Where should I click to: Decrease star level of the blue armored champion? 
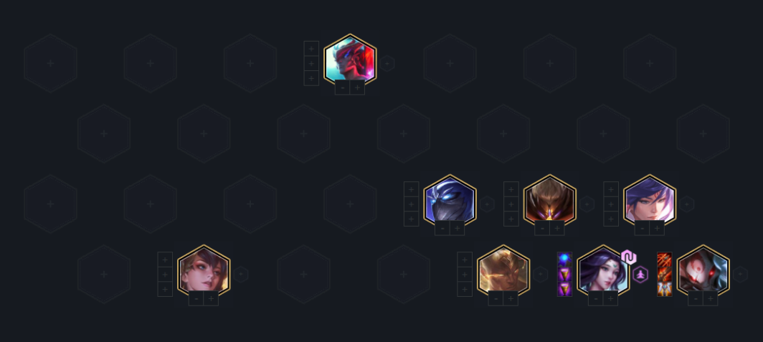coord(442,228)
